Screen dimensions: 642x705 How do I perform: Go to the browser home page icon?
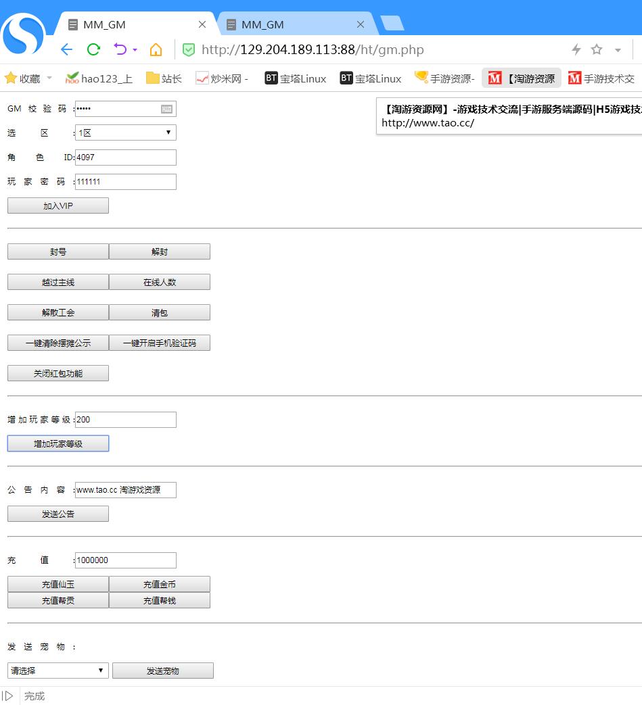coord(156,49)
